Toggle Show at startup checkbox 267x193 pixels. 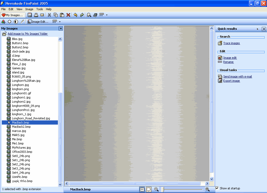[217, 188]
